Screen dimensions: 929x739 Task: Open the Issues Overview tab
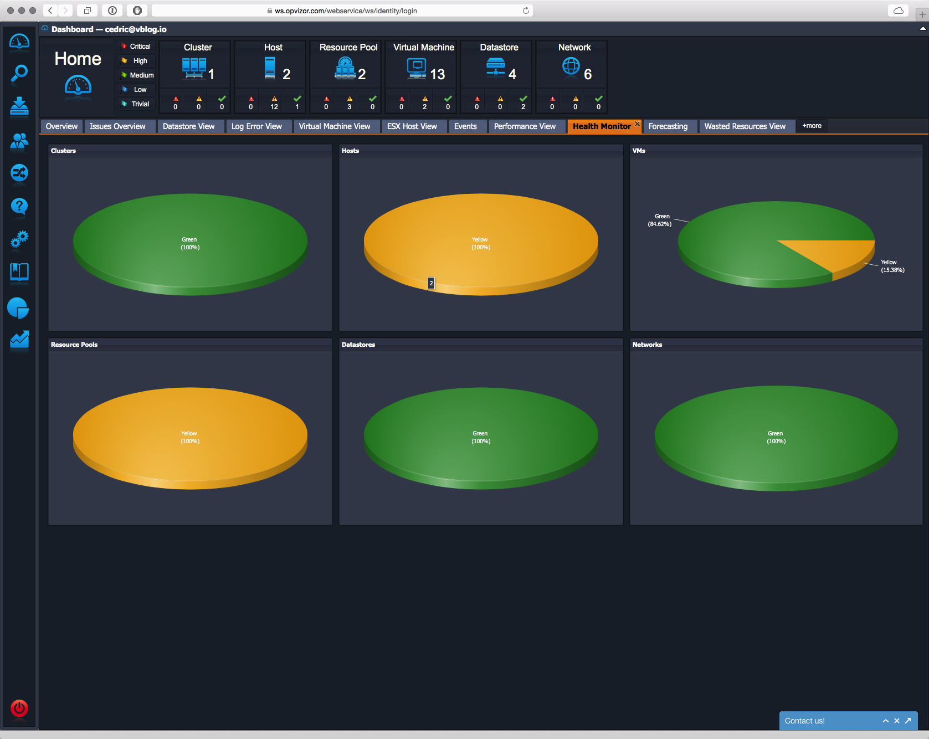(x=117, y=126)
